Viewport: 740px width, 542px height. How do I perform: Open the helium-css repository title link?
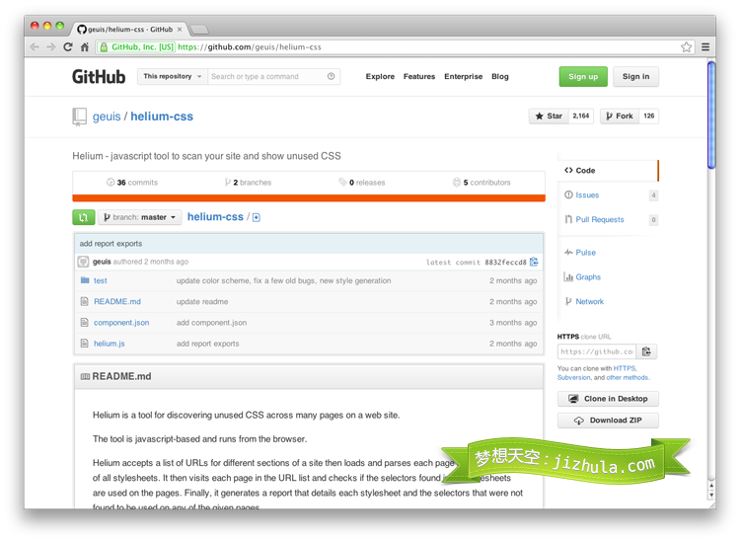[162, 116]
